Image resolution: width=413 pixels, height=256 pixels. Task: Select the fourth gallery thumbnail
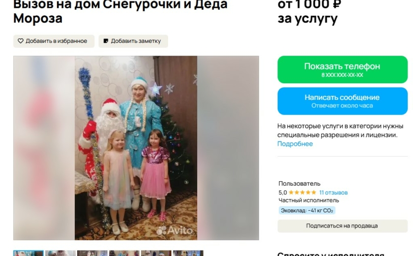(124, 254)
